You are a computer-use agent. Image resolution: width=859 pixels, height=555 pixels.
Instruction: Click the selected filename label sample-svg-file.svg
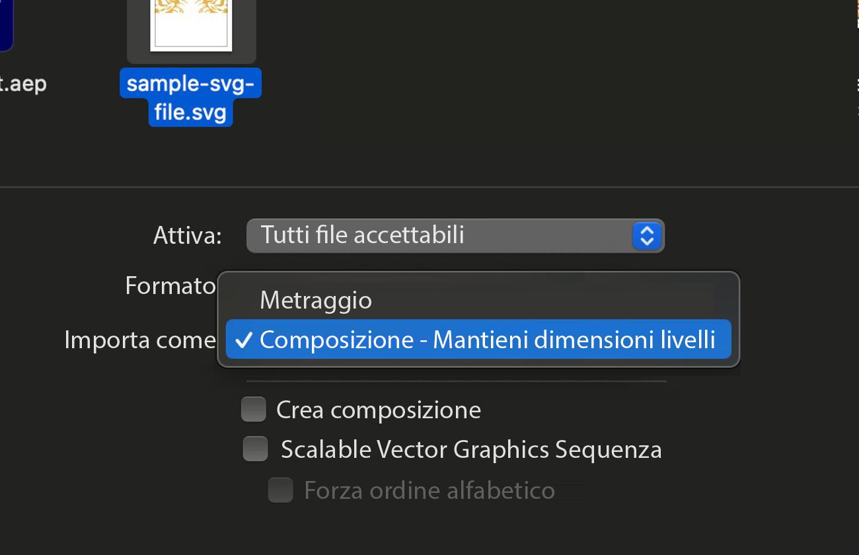point(190,98)
